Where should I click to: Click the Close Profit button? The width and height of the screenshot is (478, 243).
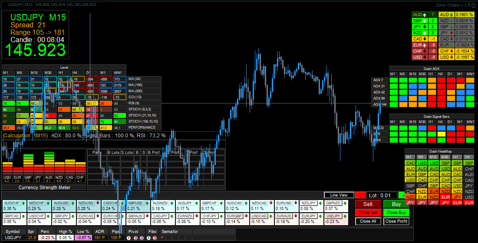pyautogui.click(x=396, y=221)
